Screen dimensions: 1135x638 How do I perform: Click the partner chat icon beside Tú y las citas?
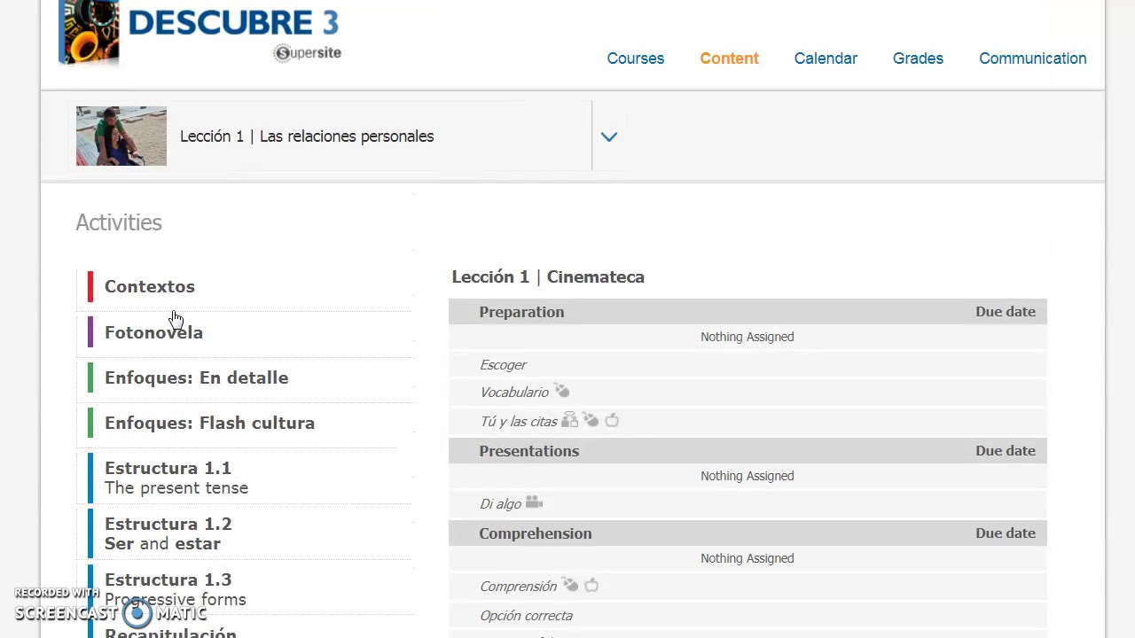[x=569, y=420]
